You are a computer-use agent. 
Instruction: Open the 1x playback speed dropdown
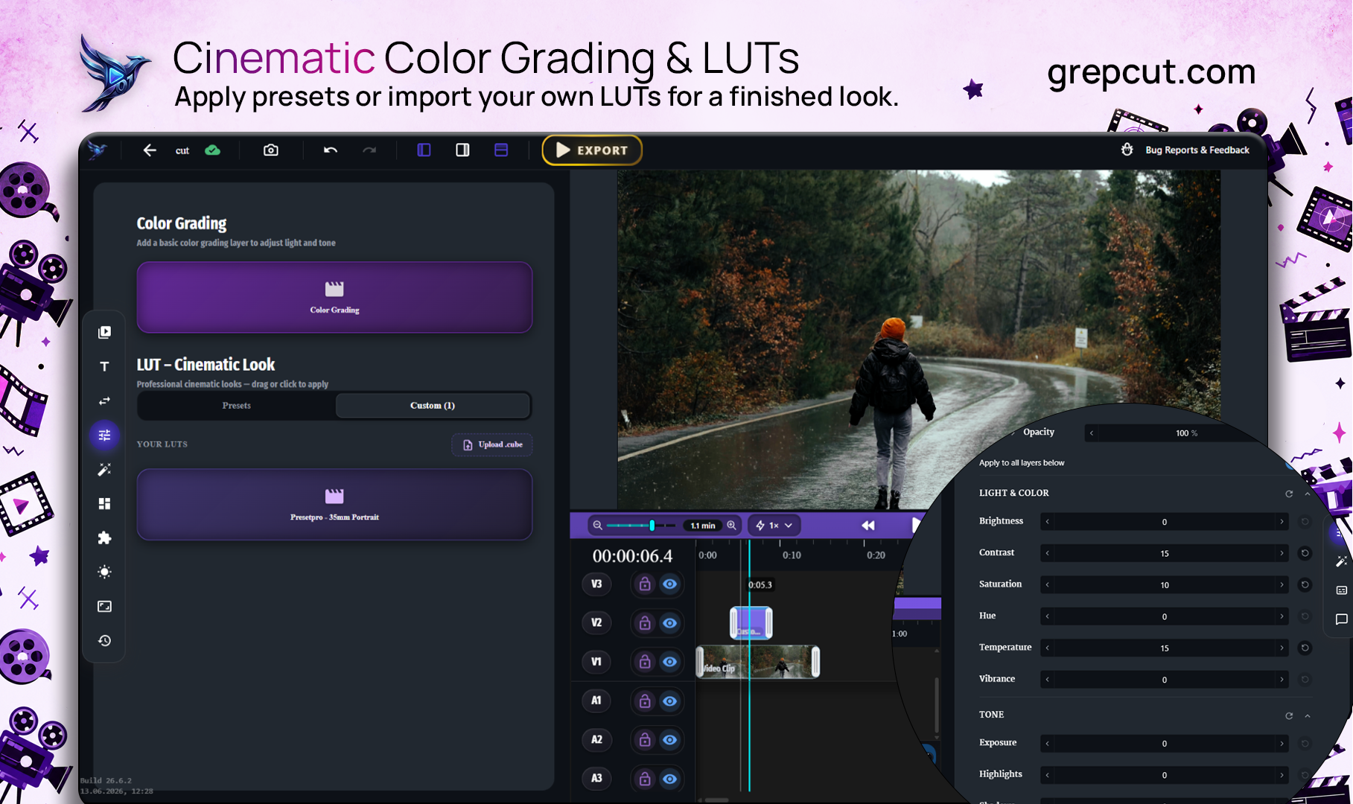pyautogui.click(x=774, y=526)
